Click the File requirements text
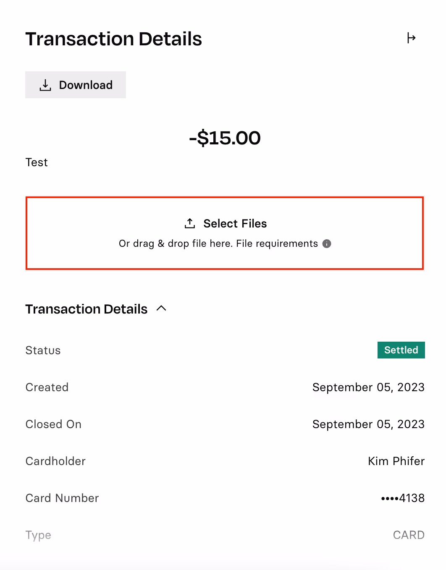The height and width of the screenshot is (570, 446). 277,243
